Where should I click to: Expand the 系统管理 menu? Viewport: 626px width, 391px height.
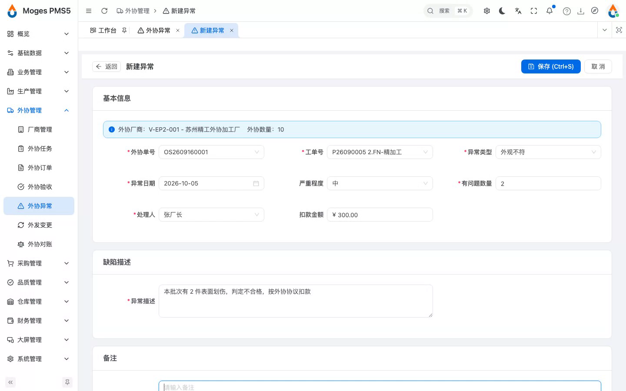pyautogui.click(x=39, y=359)
